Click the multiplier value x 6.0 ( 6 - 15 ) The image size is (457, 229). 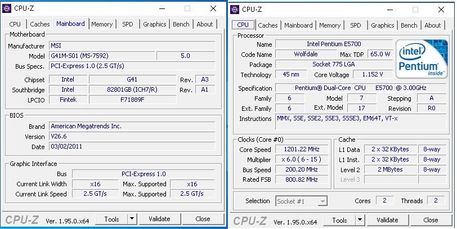tap(302, 159)
